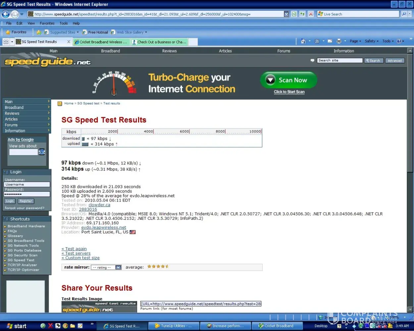The width and height of the screenshot is (414, 331).
Task: Expand the address bar URL dropdown
Action: click(x=286, y=14)
